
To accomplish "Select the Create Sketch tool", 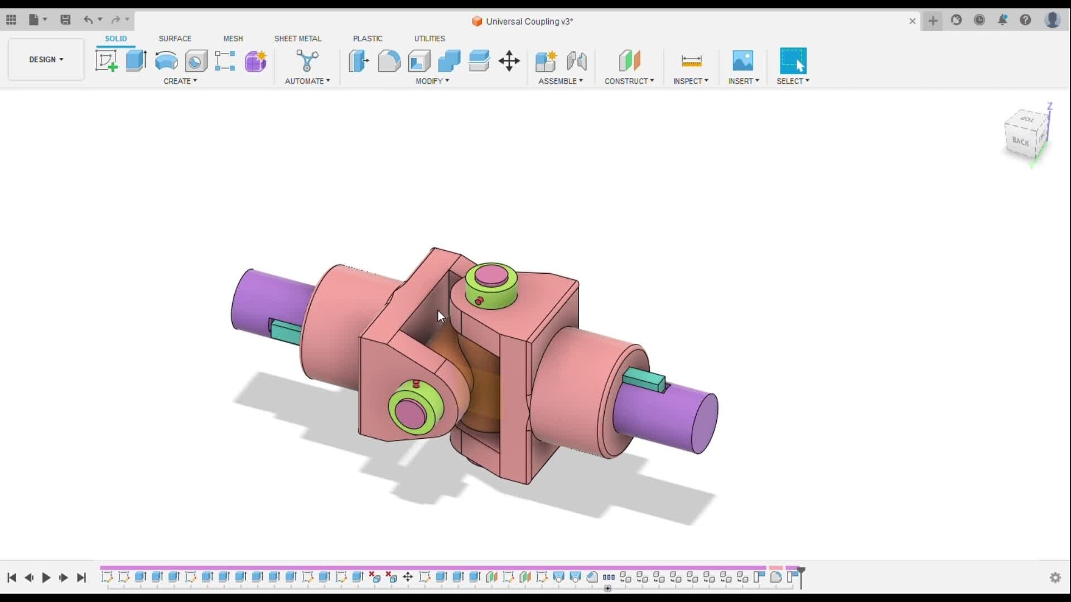I will [x=106, y=61].
